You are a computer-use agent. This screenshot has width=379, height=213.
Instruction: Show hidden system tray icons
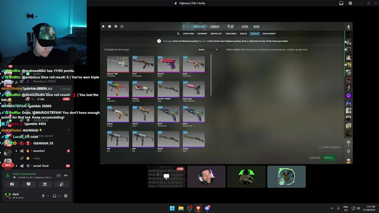(x=332, y=208)
